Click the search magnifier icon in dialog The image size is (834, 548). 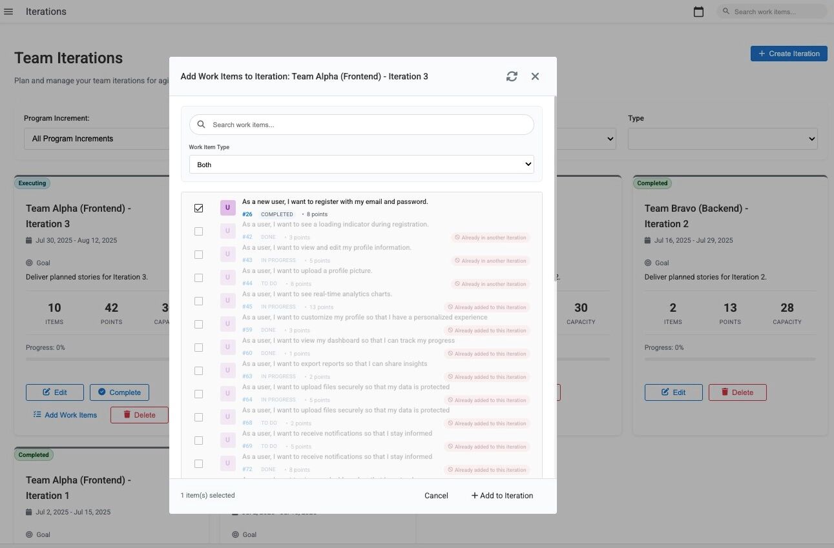pos(202,125)
